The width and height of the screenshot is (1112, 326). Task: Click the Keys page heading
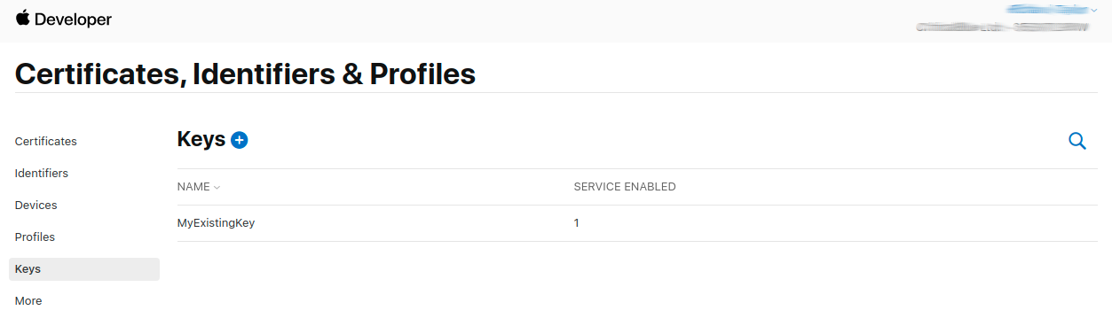(x=201, y=139)
